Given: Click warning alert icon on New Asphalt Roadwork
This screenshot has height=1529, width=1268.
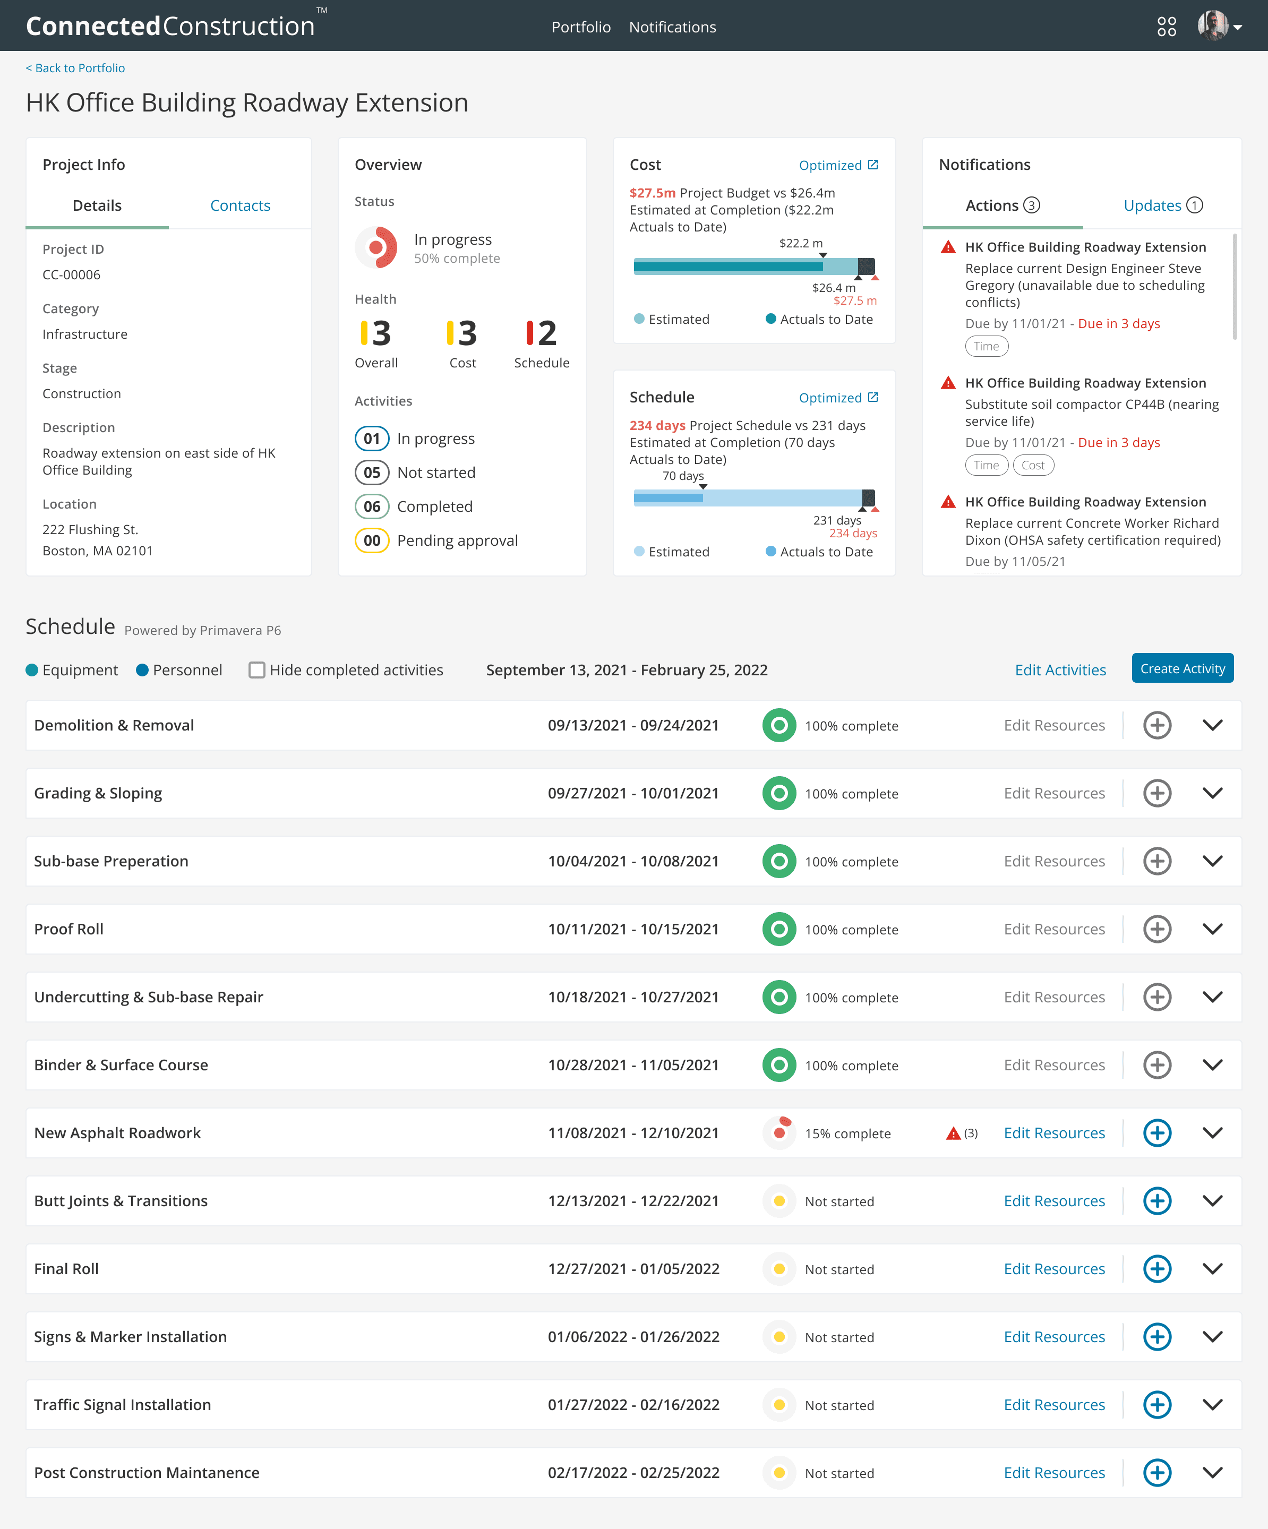Looking at the screenshot, I should 953,1133.
